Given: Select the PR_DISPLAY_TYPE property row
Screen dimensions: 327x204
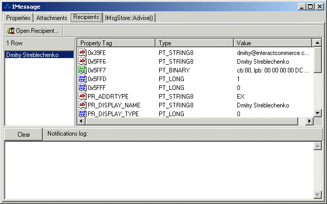Looking at the screenshot, I should (195, 114).
